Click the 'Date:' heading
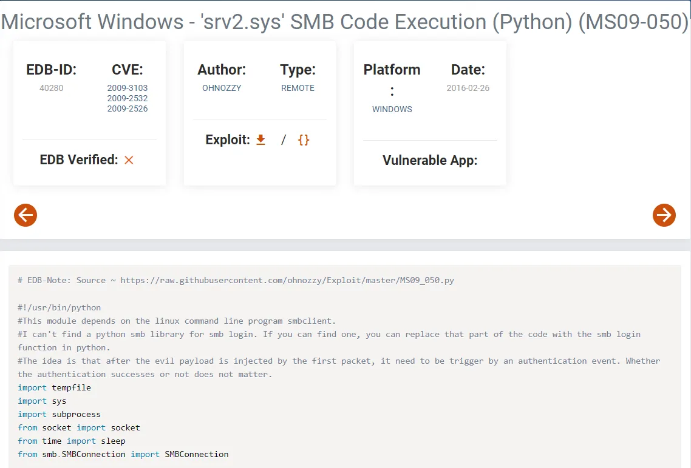The height and width of the screenshot is (468, 691). click(x=468, y=70)
